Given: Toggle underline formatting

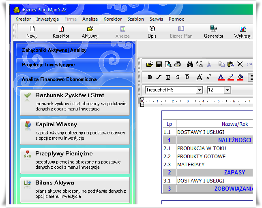Looking at the screenshot, I should 168,77.
